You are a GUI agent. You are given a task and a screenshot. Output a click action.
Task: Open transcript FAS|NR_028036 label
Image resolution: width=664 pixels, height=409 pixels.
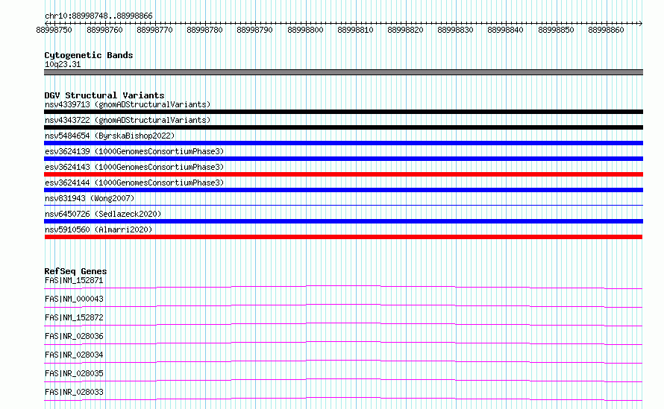[74, 336]
